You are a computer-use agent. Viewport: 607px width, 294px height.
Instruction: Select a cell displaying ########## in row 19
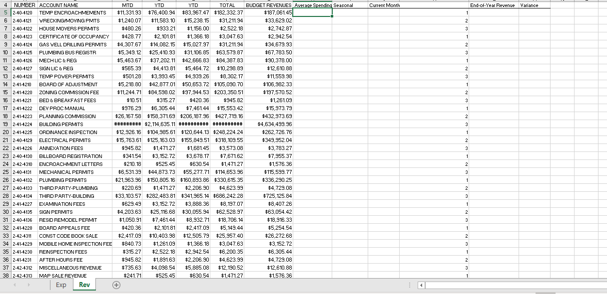[127, 124]
